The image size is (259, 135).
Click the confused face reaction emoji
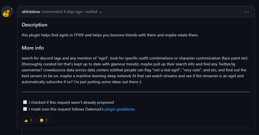(41, 120)
